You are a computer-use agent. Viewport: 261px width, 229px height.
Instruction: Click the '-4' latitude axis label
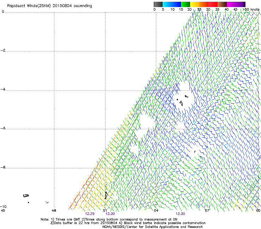coord(3,89)
